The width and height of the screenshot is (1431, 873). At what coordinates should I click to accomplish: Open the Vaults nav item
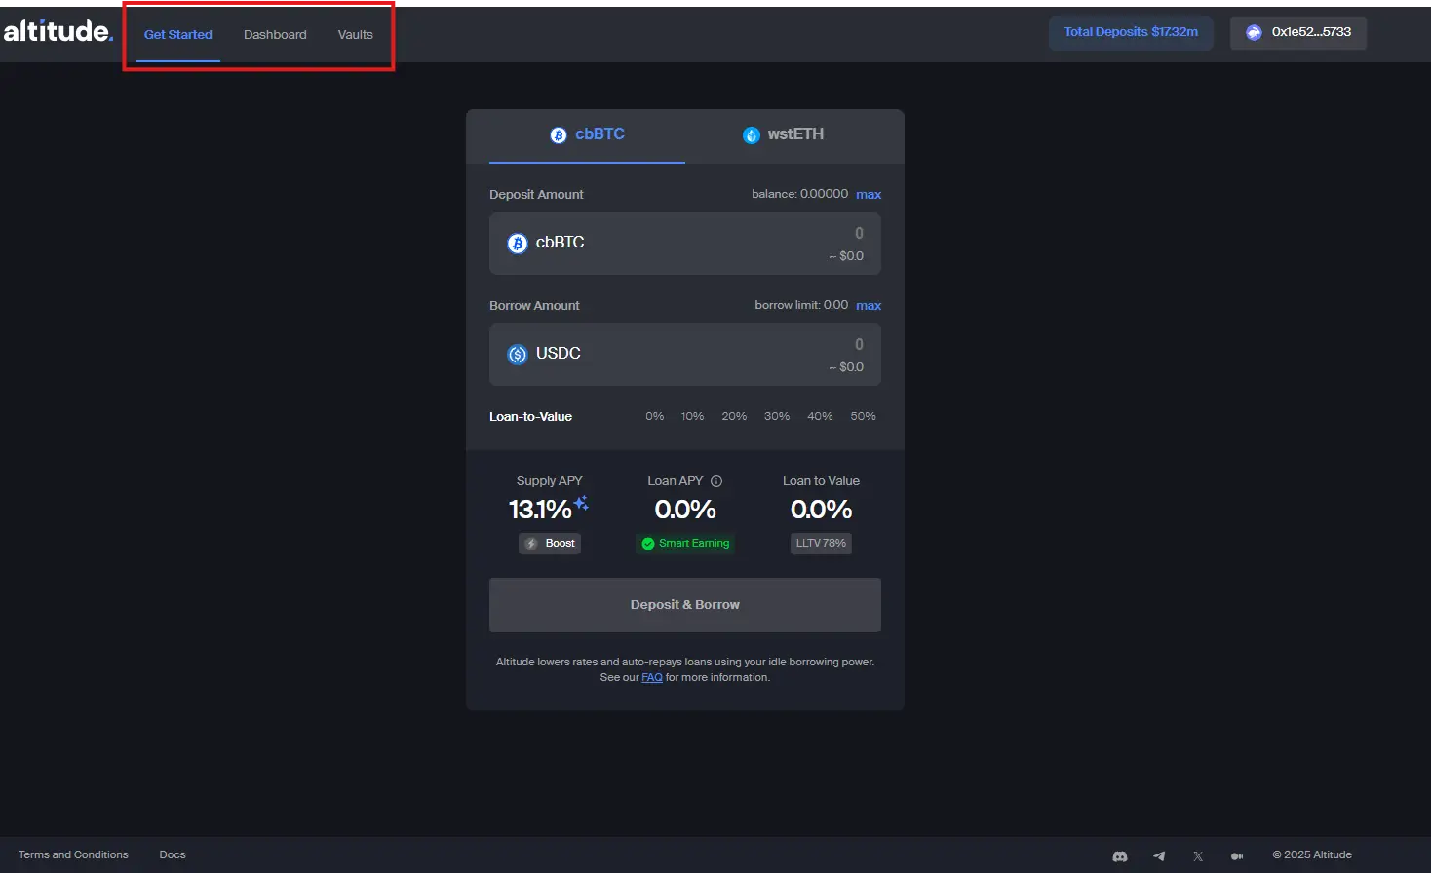356,34
